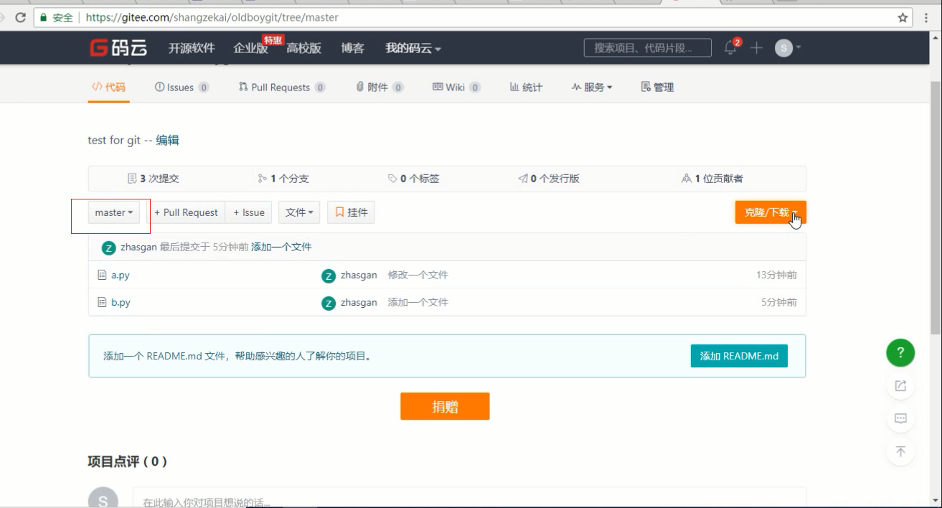Click zhasgan name in last commit bar

click(138, 247)
